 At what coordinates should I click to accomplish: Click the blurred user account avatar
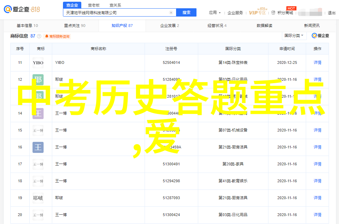click(310, 12)
